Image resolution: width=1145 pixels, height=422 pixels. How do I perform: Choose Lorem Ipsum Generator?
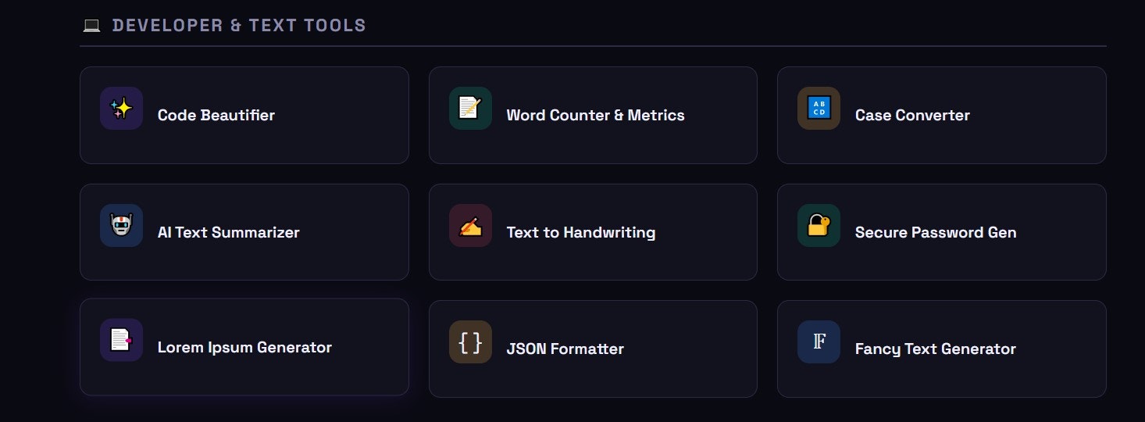(244, 347)
